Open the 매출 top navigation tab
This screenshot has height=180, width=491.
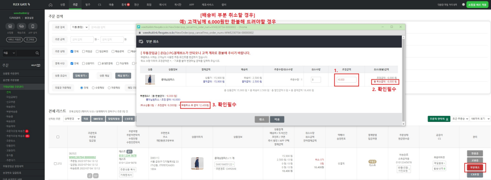point(112,5)
